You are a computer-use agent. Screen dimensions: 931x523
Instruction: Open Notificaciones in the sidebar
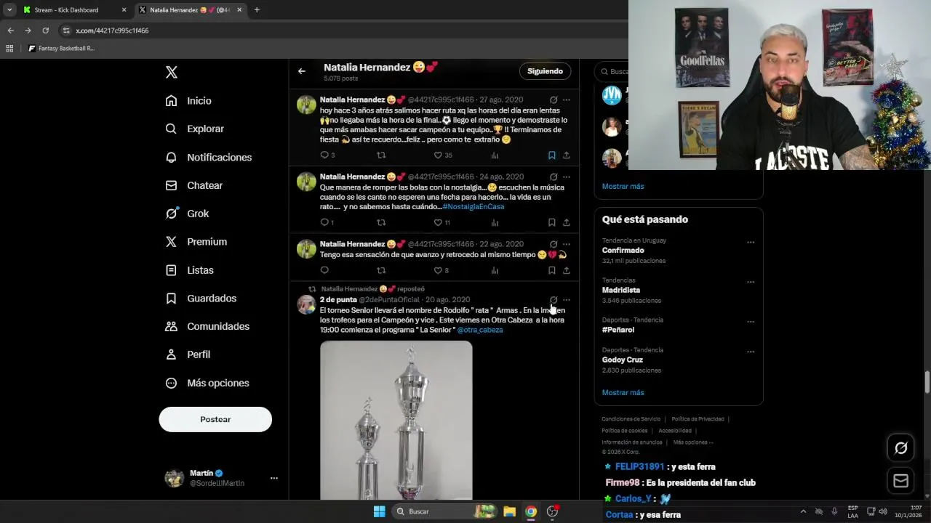click(208, 157)
